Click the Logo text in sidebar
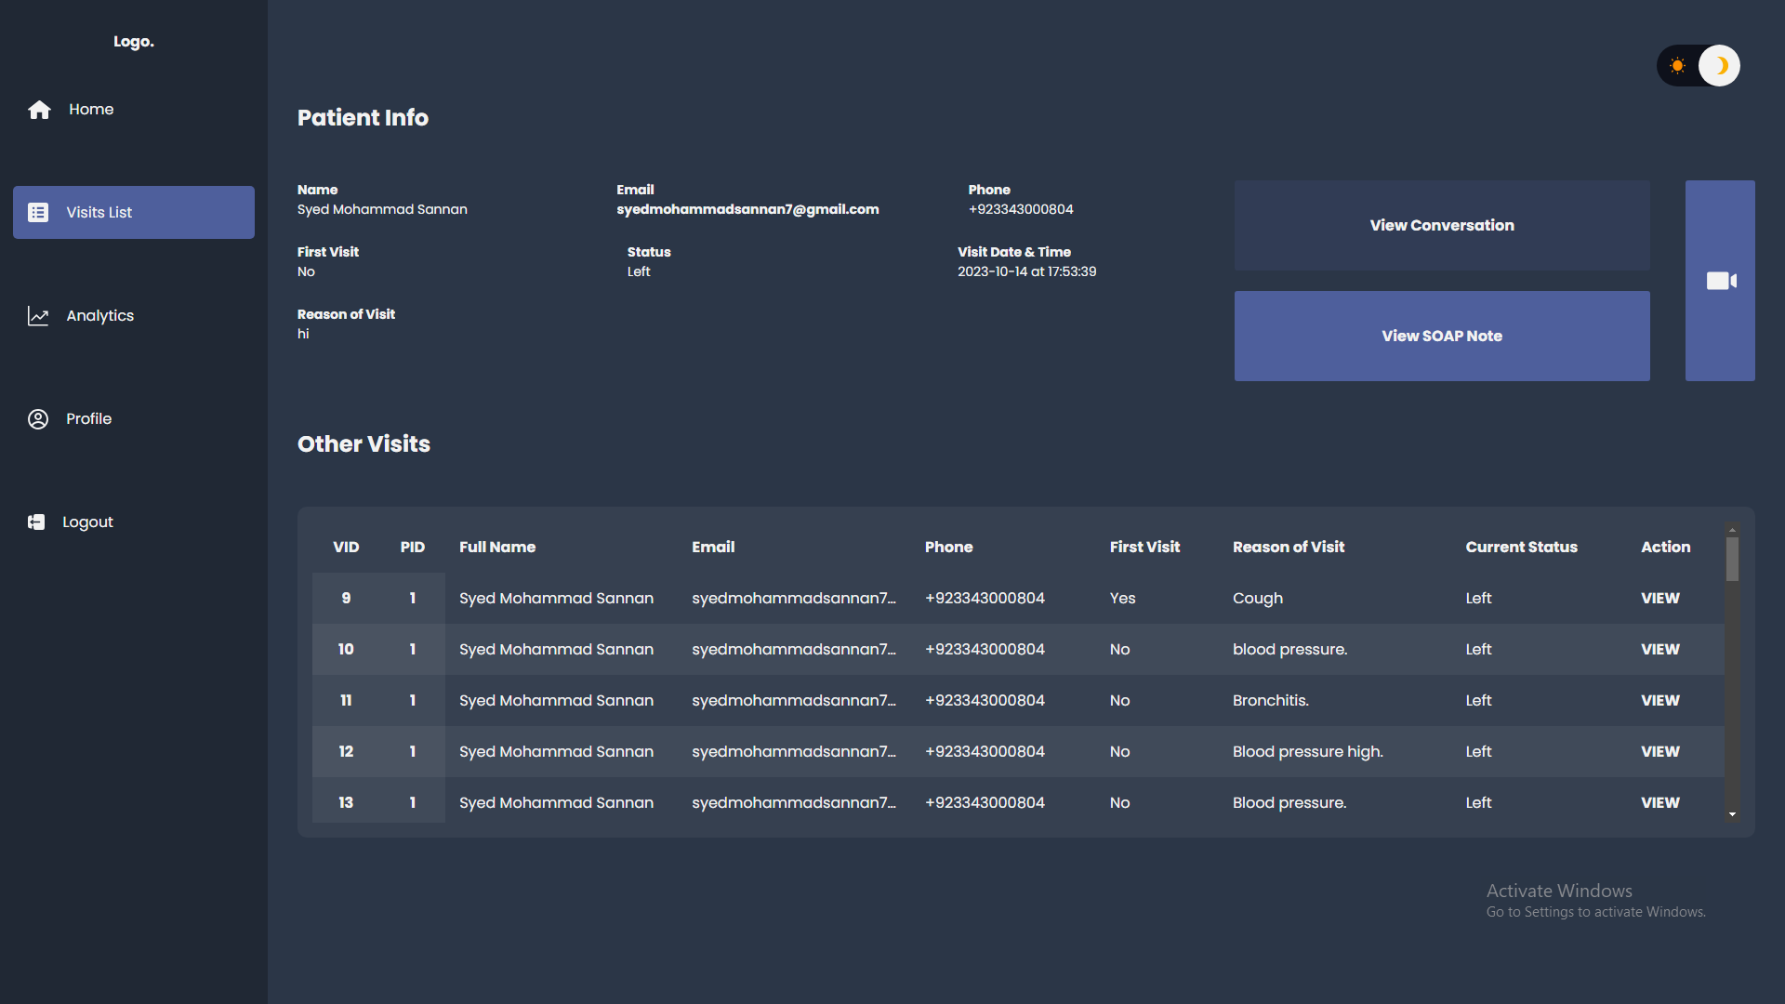Image resolution: width=1785 pixels, height=1004 pixels. [x=134, y=42]
